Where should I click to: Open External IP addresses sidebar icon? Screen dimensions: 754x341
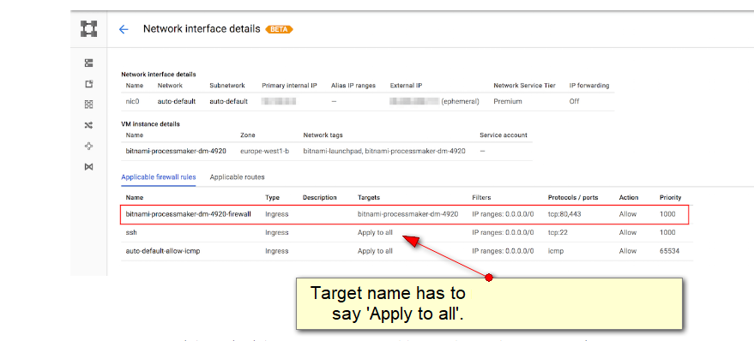88,84
